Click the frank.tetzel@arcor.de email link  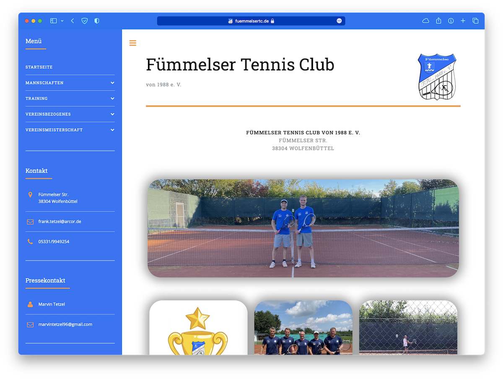click(60, 222)
